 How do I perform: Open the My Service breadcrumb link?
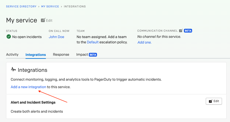[50, 7]
